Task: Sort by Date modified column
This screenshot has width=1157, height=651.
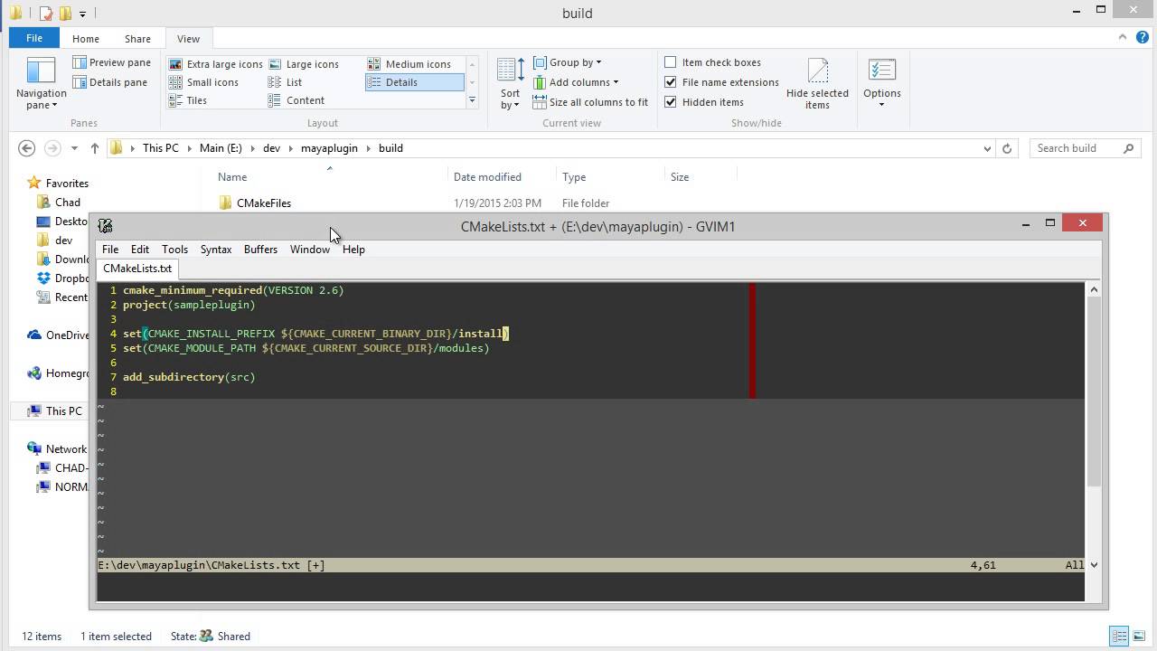Action: pyautogui.click(x=487, y=177)
